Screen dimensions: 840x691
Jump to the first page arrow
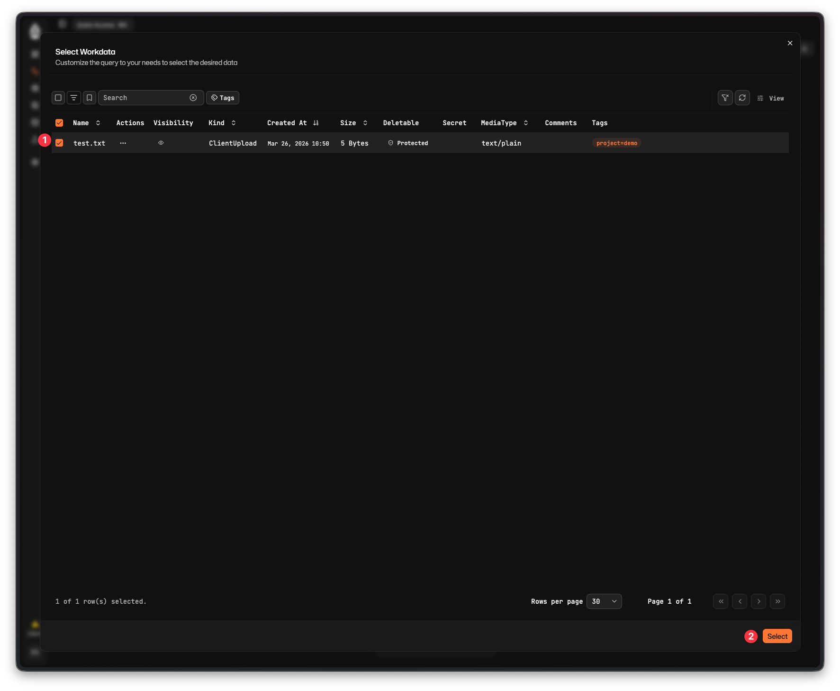point(721,601)
